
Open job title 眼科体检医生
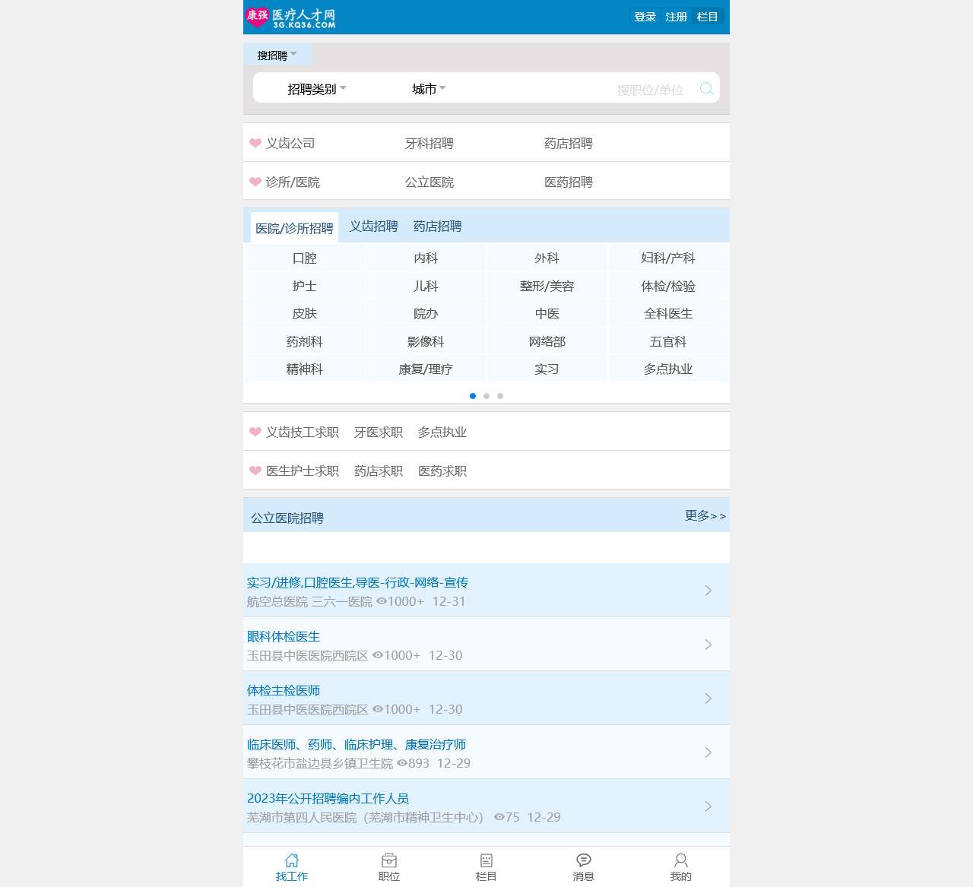tap(284, 636)
